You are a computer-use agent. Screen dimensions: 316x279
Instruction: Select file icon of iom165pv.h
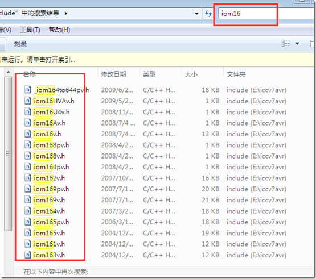point(28,222)
